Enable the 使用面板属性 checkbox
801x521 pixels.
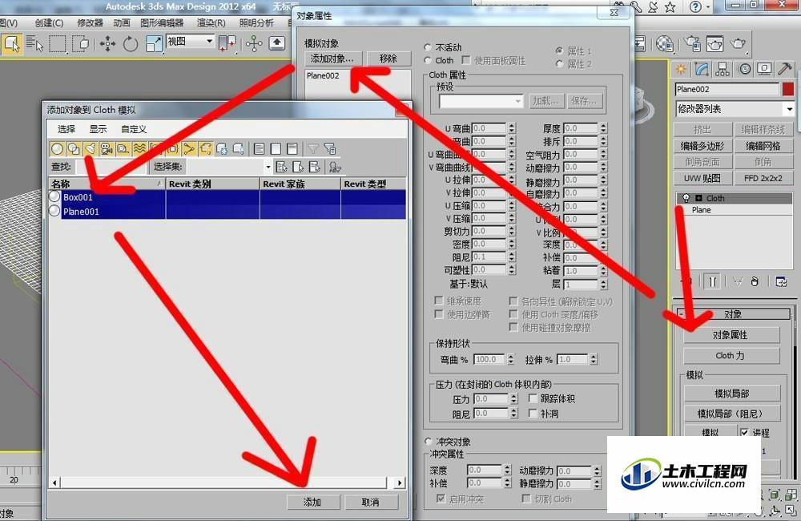(x=466, y=60)
